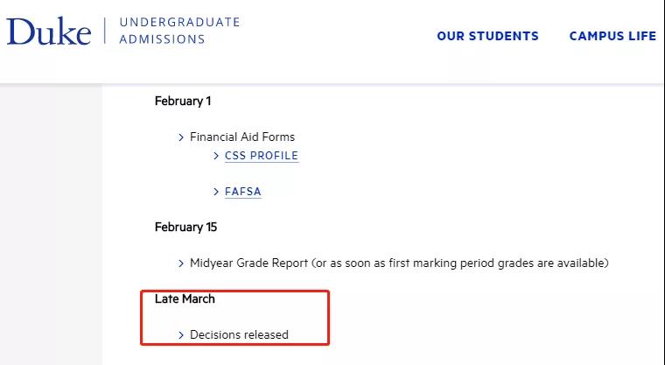Viewport: 665px width, 365px height.
Task: Open the Undergraduate Admissions home link
Action: 178,31
